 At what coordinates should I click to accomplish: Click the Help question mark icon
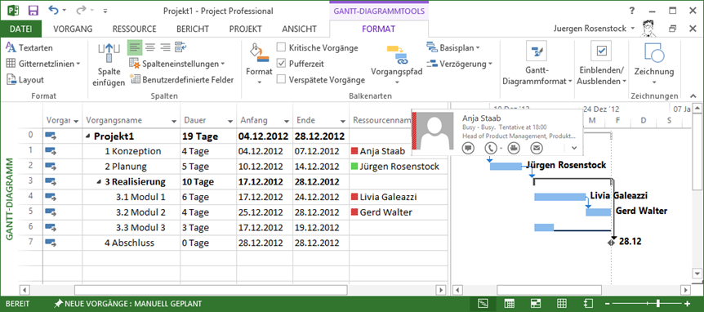[x=631, y=11]
